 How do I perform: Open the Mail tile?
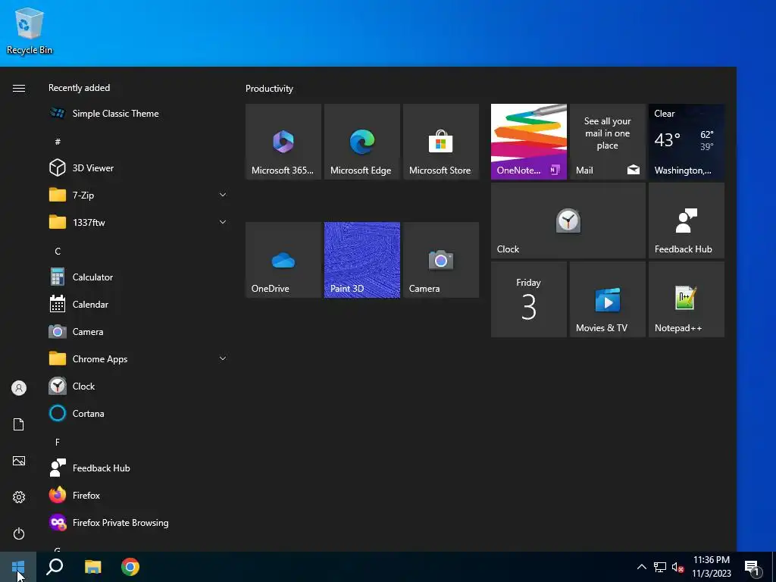coord(607,142)
